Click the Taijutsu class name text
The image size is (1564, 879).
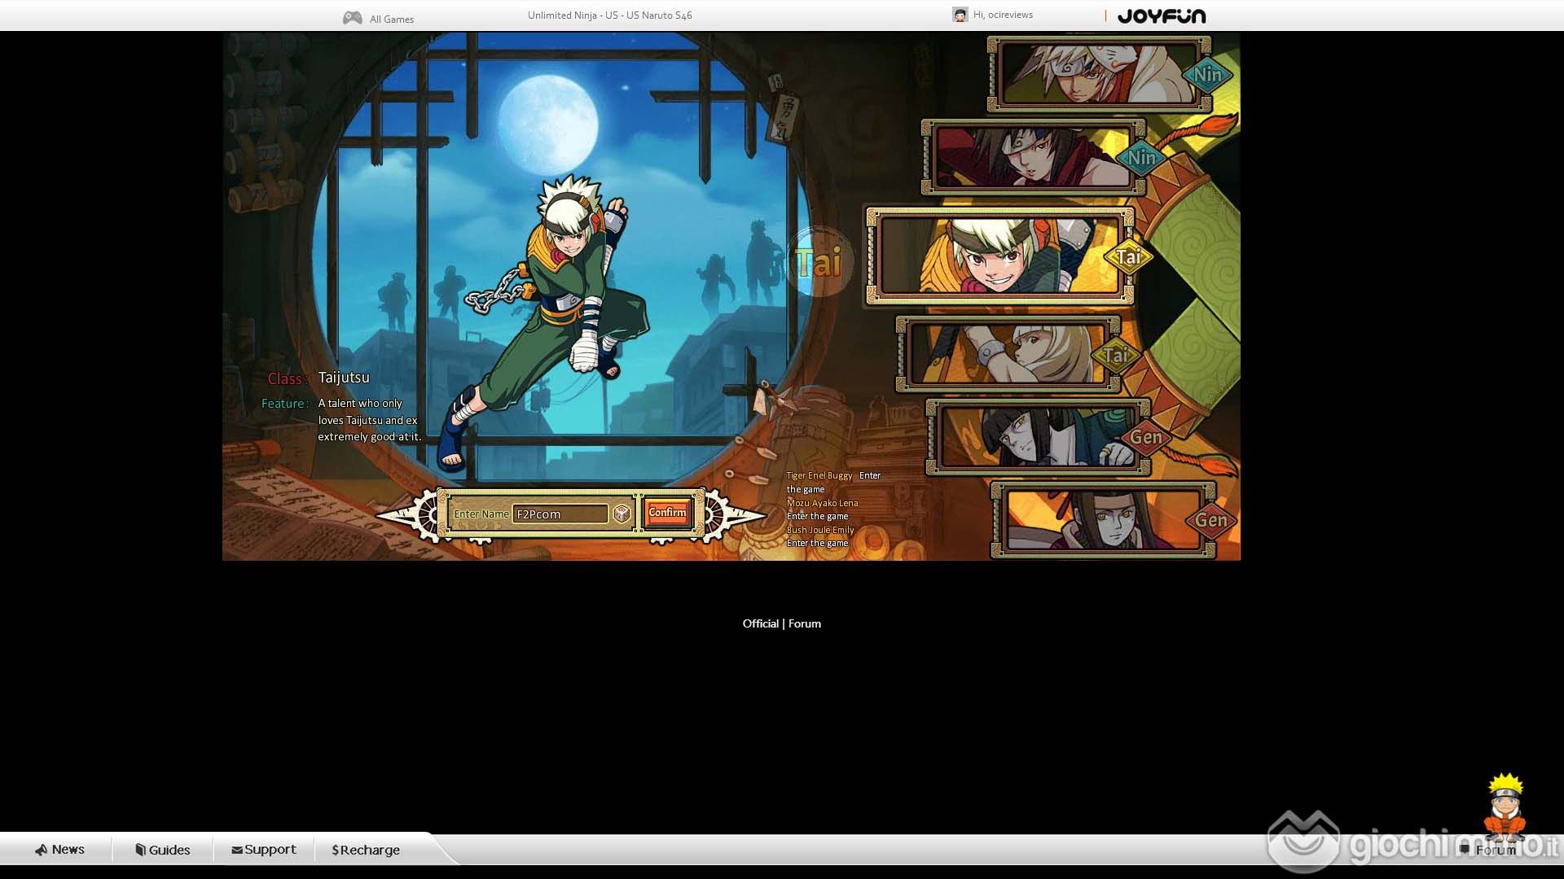(x=344, y=378)
